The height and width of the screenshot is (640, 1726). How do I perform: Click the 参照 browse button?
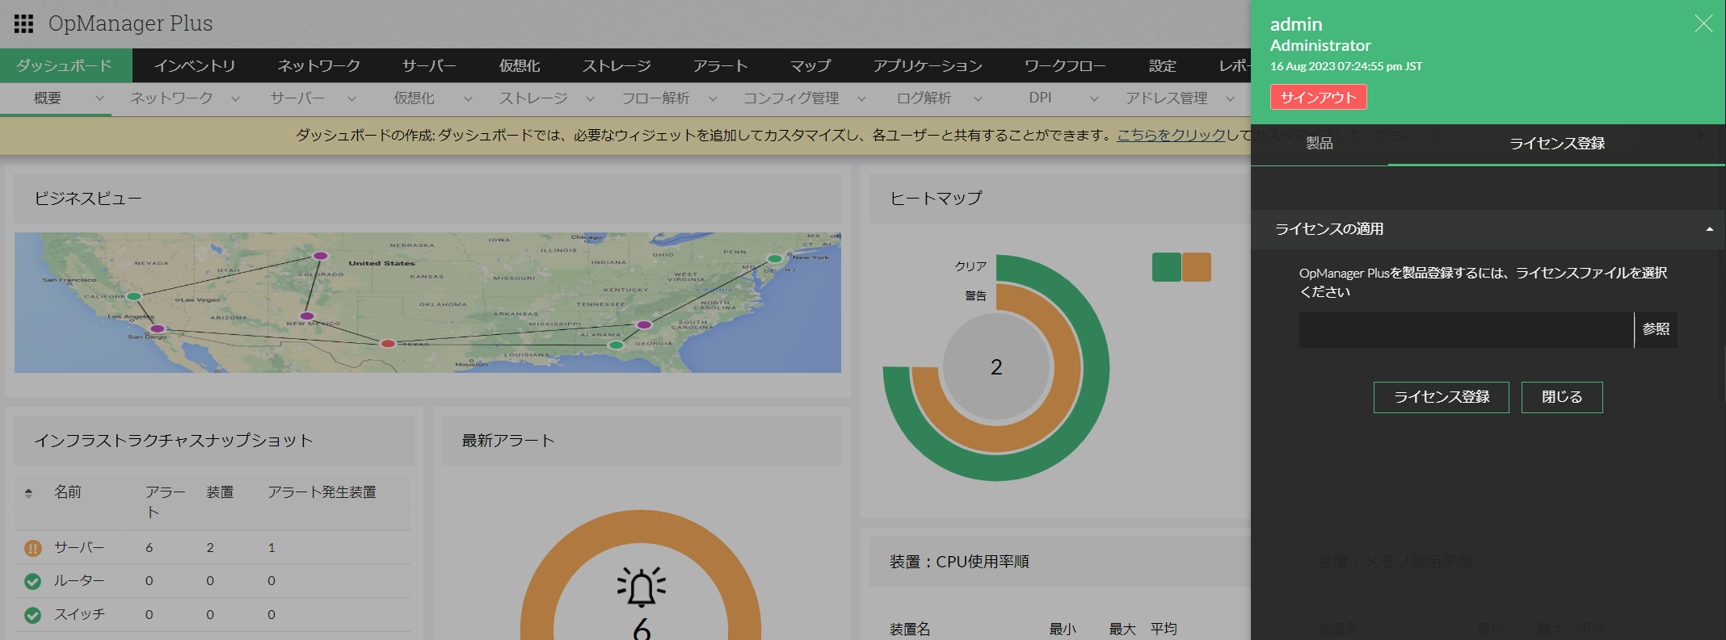[1656, 329]
